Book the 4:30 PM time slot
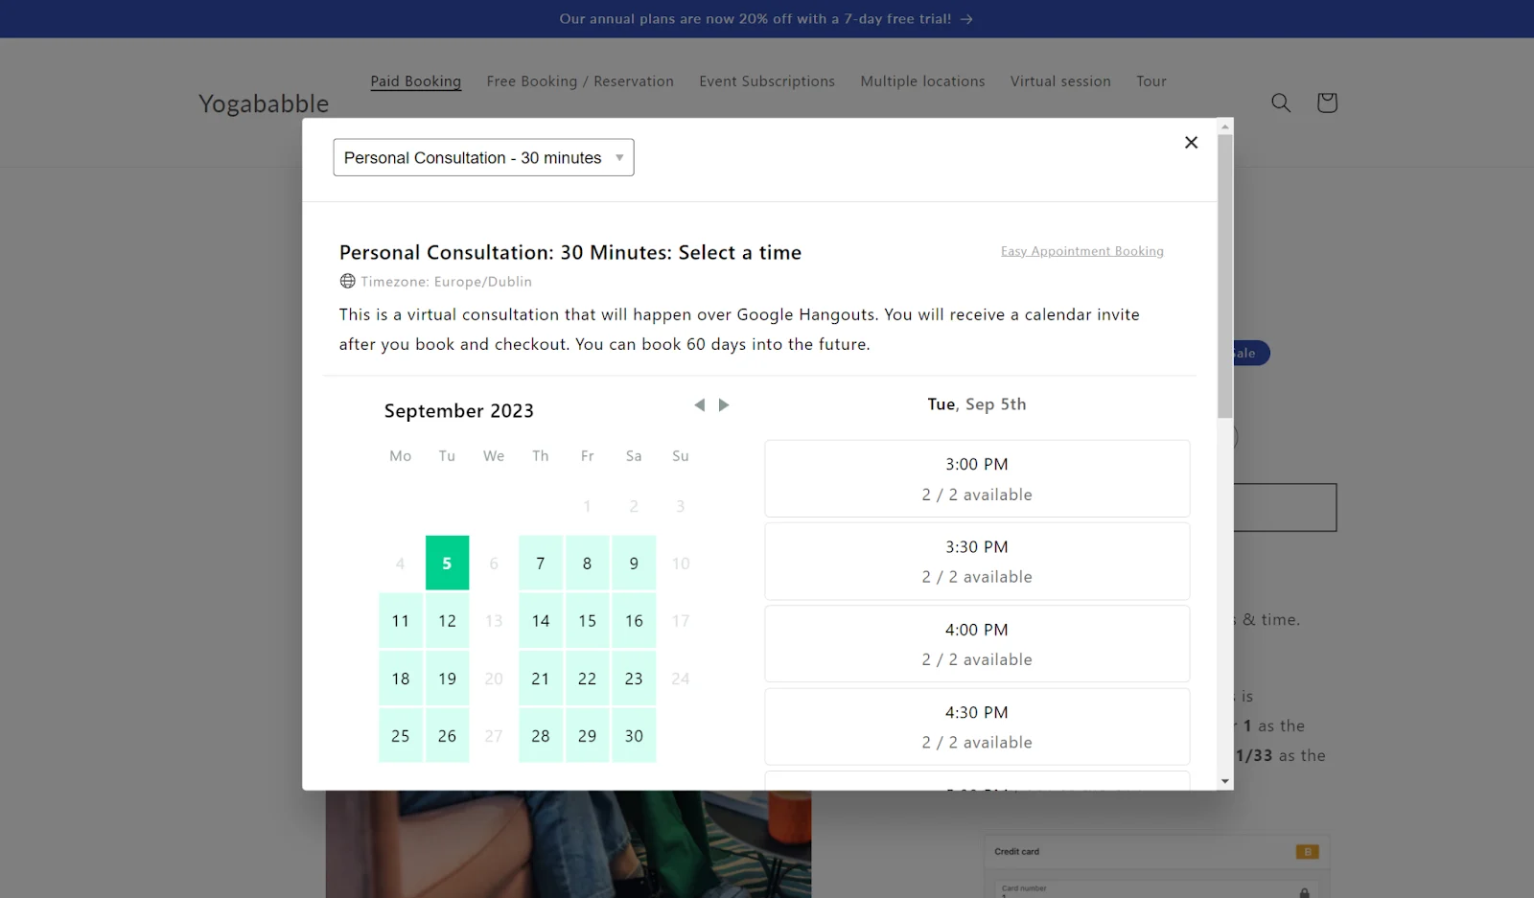Image resolution: width=1534 pixels, height=898 pixels. pyautogui.click(x=976, y=726)
